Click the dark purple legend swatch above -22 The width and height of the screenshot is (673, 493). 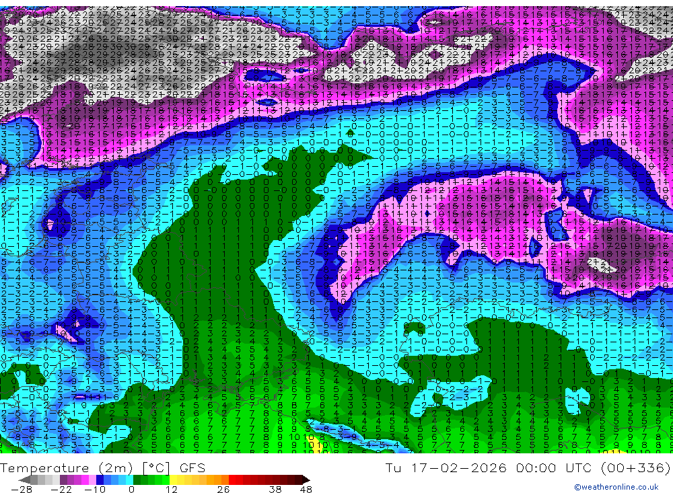tap(63, 480)
